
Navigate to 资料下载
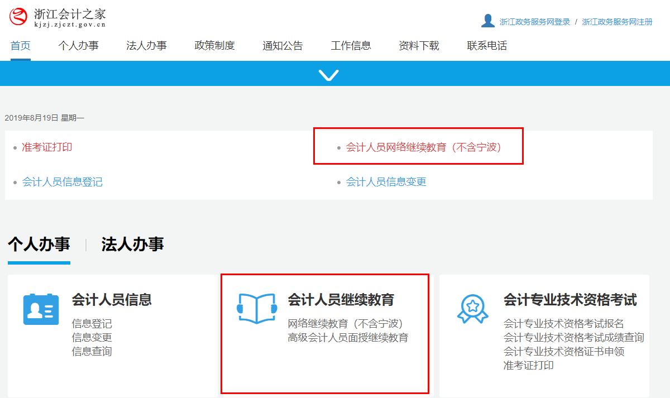[418, 45]
